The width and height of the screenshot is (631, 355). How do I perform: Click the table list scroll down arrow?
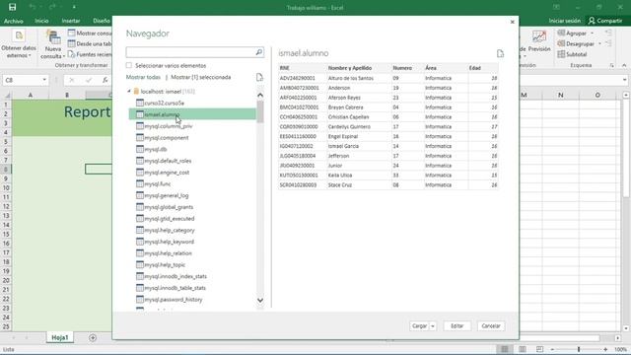pos(260,300)
